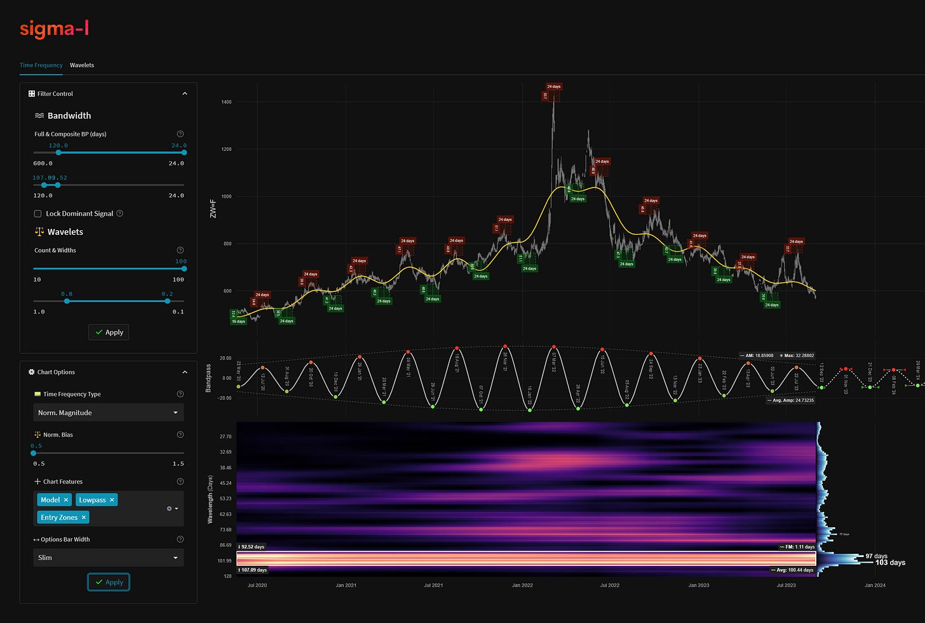Open help for Options Bar Width
925x623 pixels.
[x=180, y=539]
